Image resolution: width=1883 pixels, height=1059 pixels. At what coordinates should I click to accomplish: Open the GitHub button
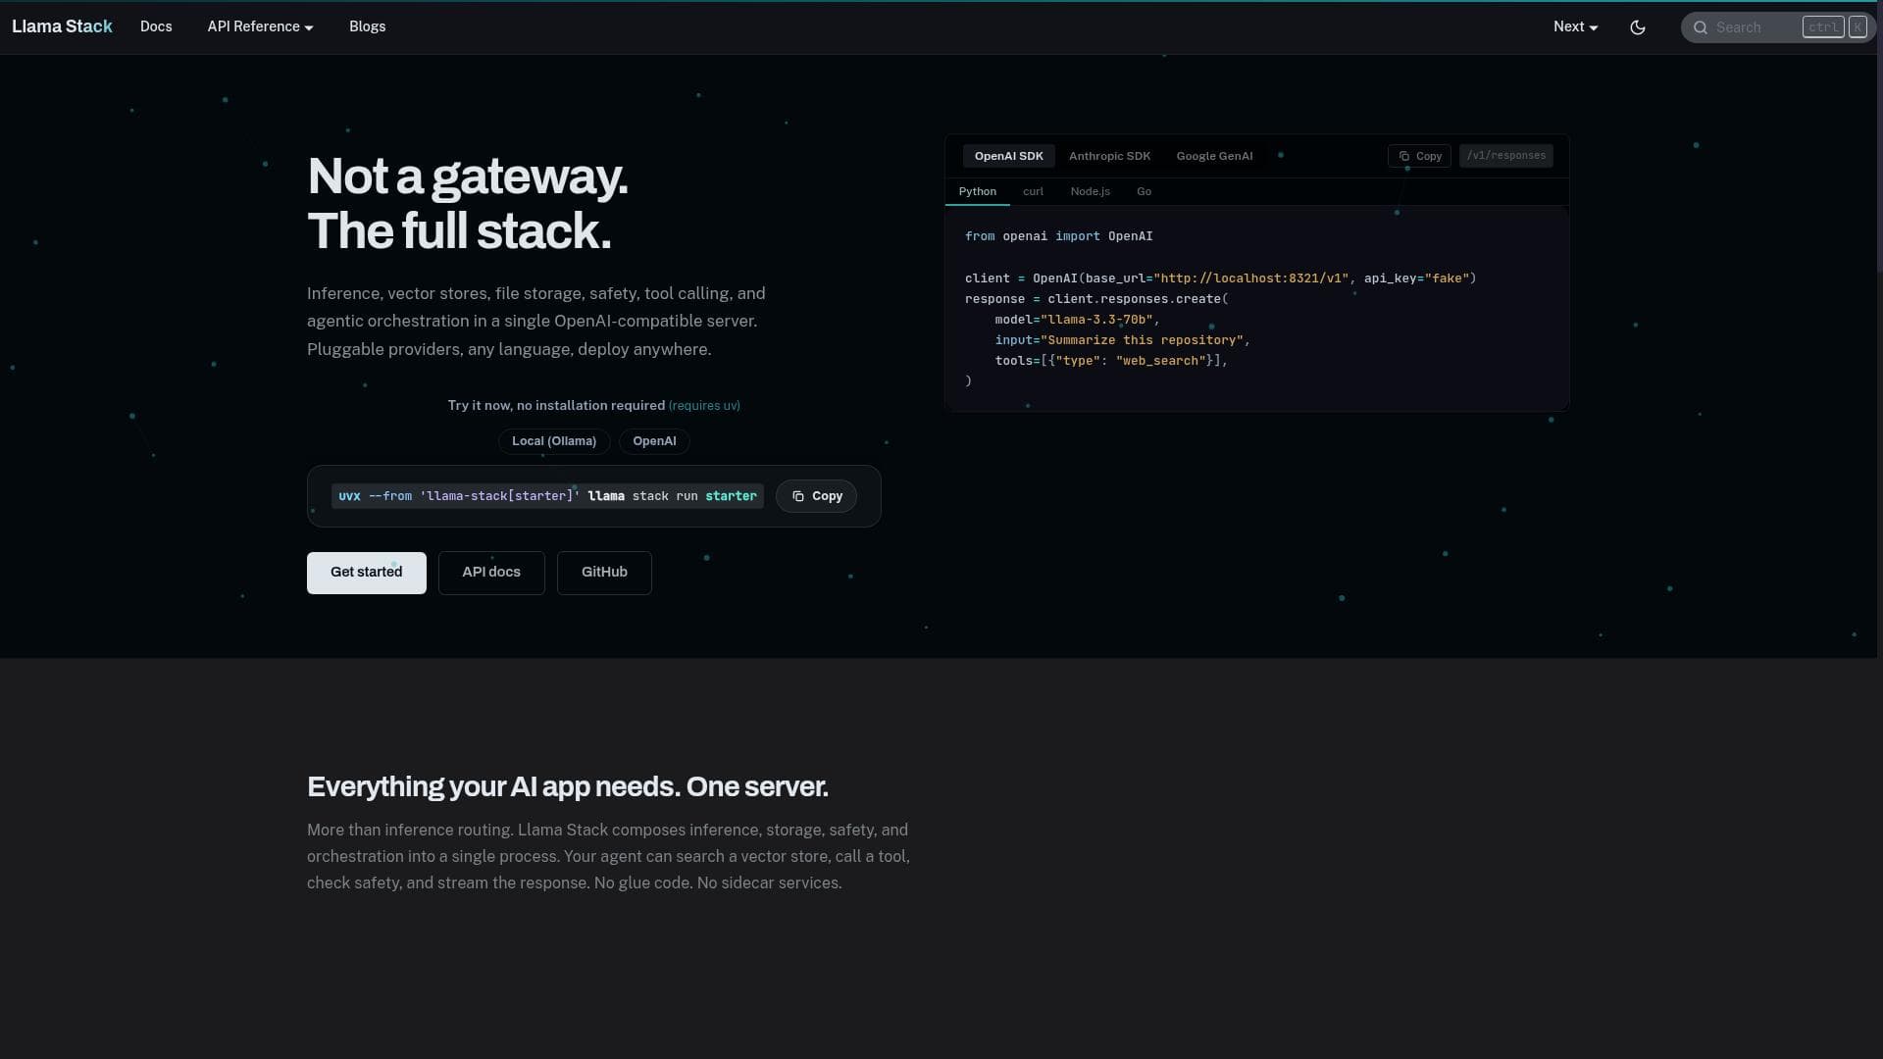point(604,573)
